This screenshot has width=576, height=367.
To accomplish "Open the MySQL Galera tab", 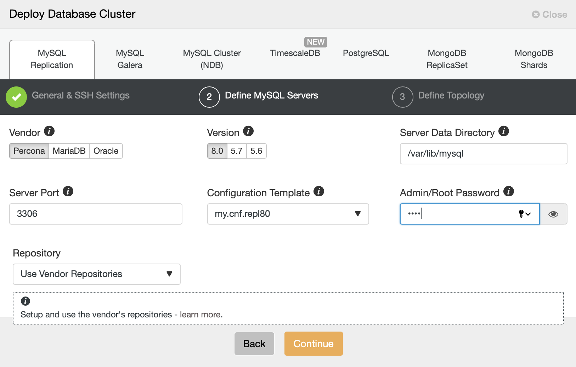I will 130,59.
